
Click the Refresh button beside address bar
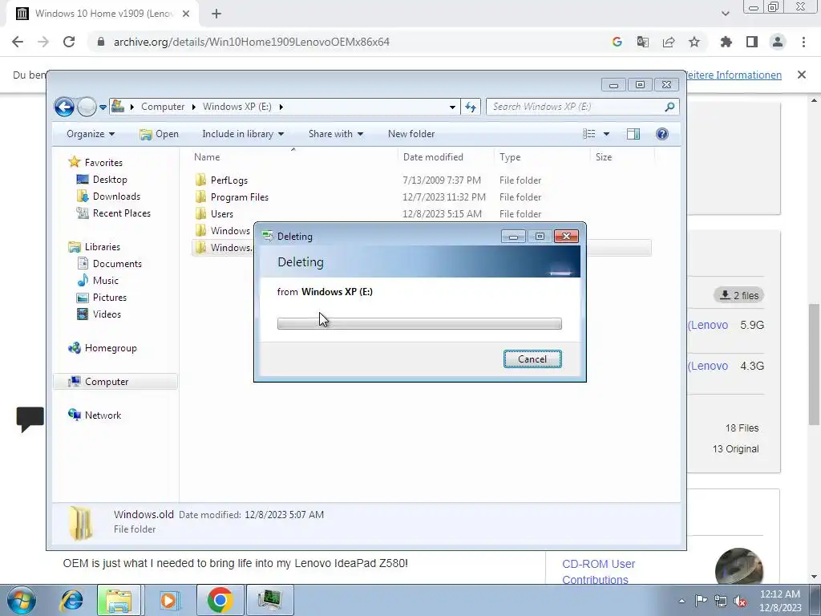tap(470, 107)
